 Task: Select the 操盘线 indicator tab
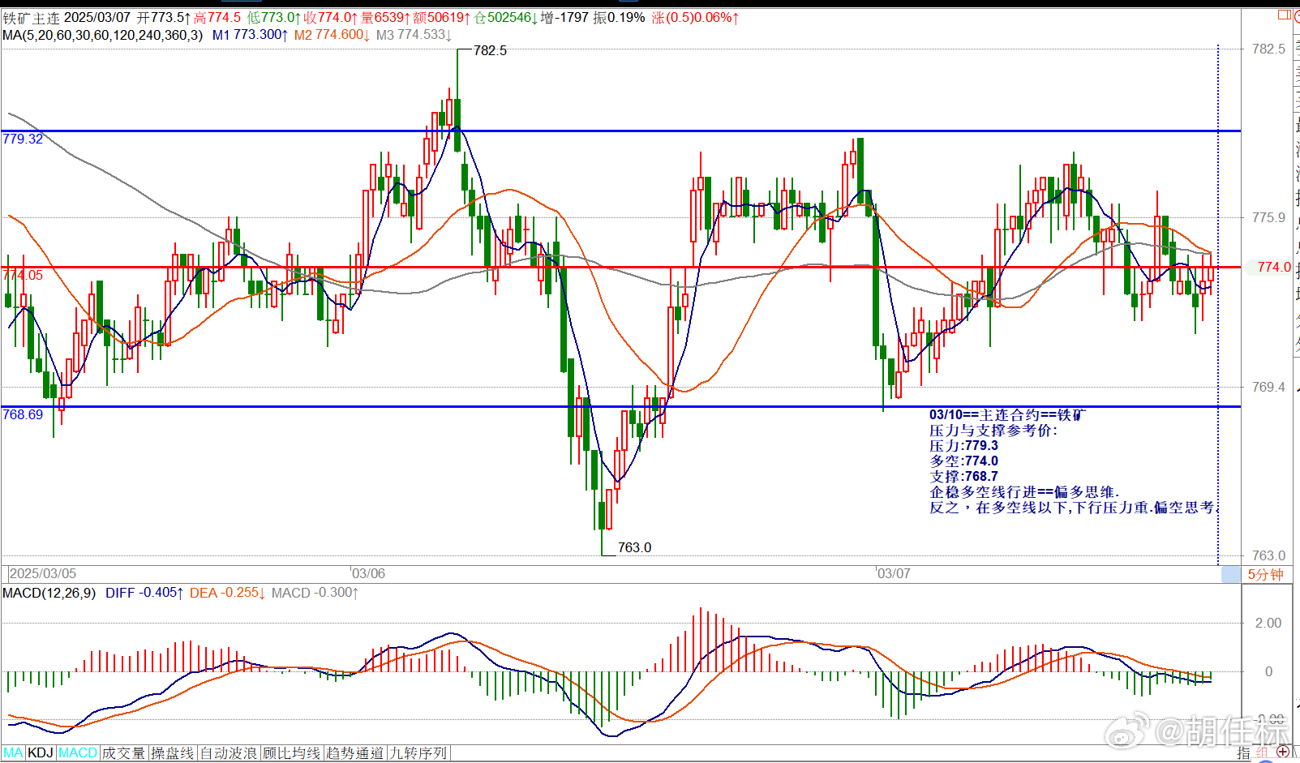(173, 753)
